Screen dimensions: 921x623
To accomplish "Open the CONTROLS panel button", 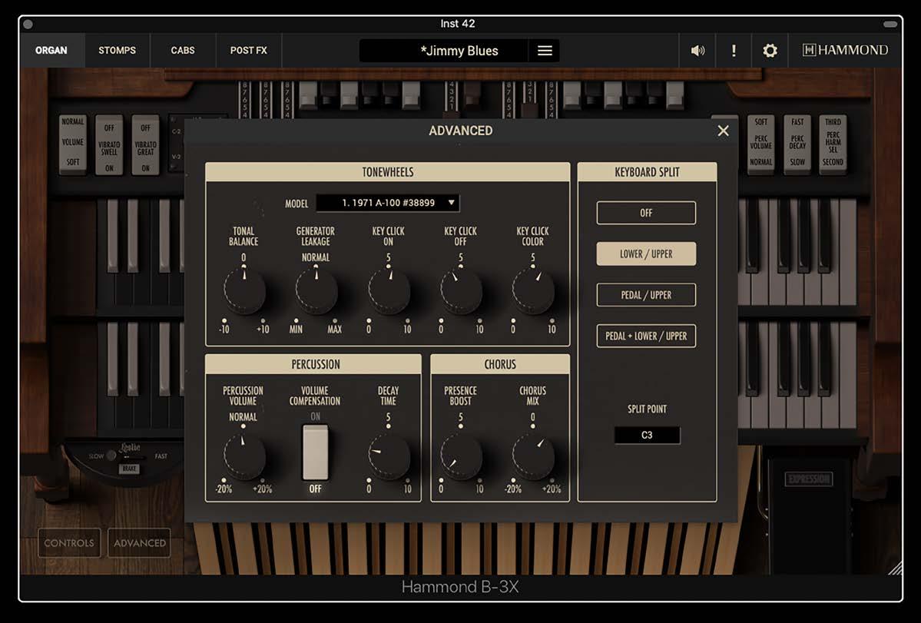I will point(69,543).
